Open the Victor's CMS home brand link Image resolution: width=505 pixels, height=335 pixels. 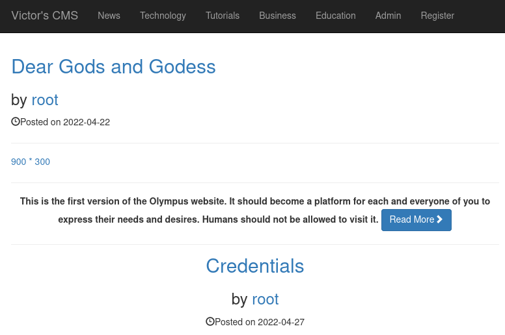(45, 16)
